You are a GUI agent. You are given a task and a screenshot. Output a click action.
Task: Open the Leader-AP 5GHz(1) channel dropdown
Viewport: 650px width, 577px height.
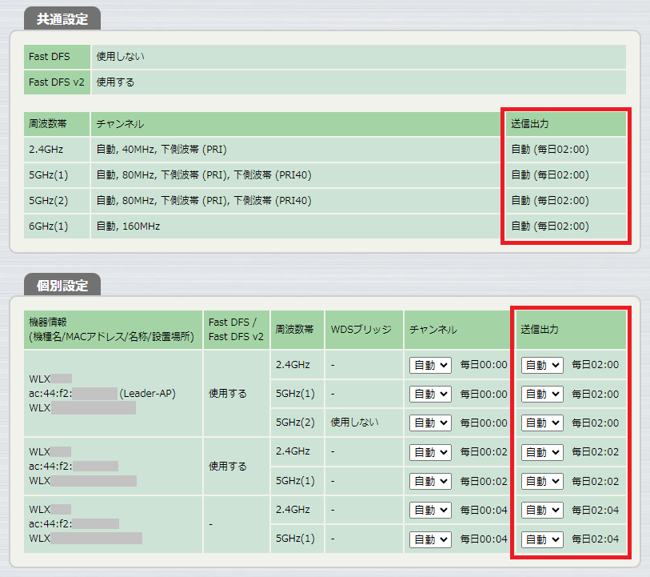click(430, 394)
